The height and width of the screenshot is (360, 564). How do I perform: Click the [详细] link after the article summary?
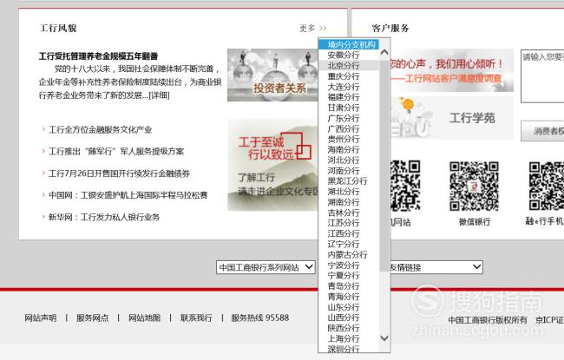tap(159, 95)
